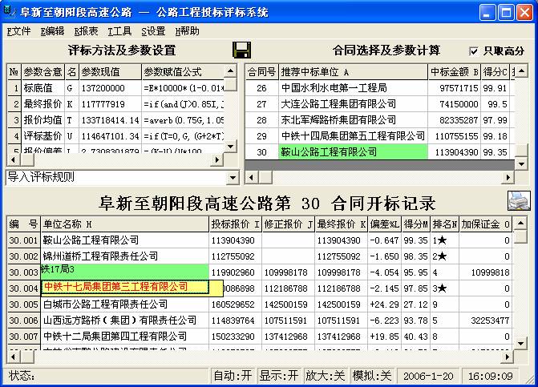Click the 投标报价 I column header
Viewport: 538px width, 387px height.
click(x=236, y=224)
